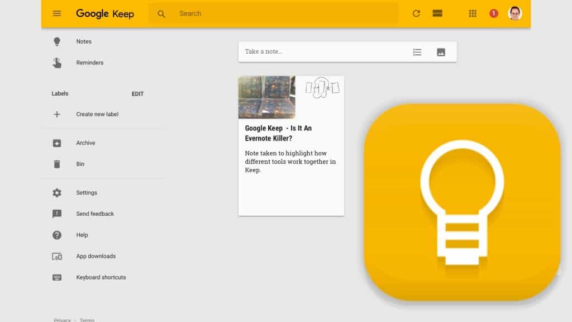
Task: Create a new note with image
Action: pyautogui.click(x=441, y=52)
